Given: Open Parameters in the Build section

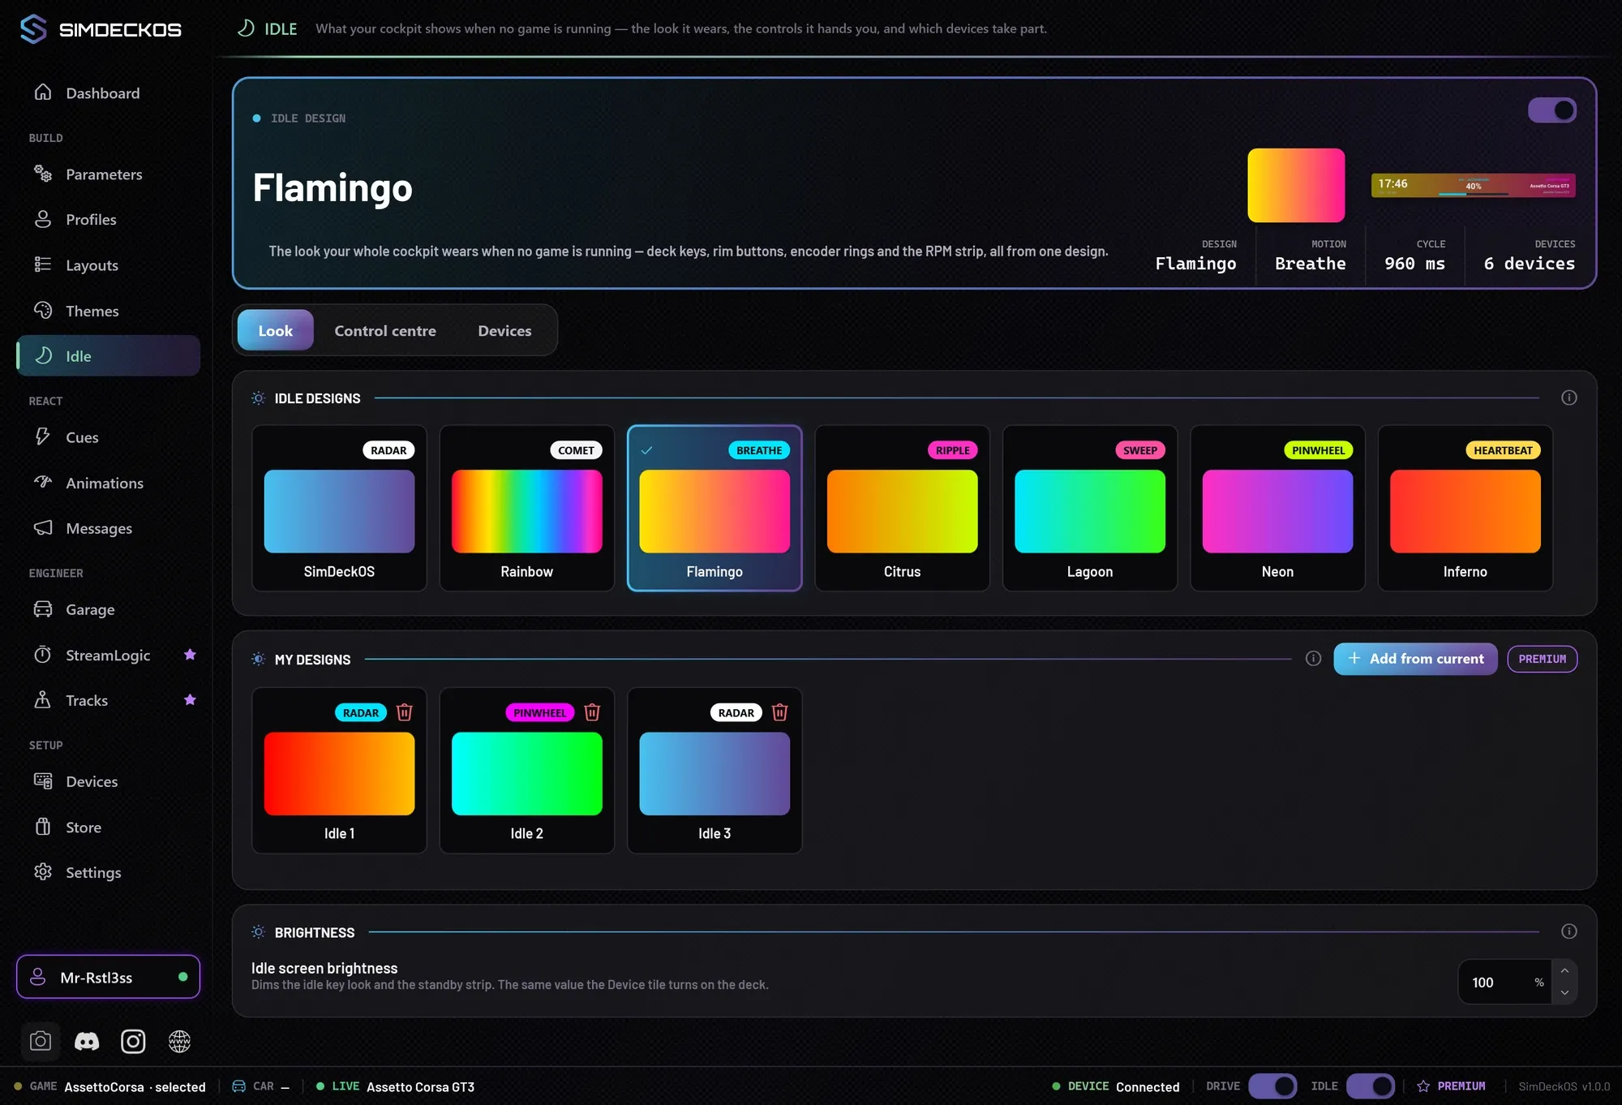Looking at the screenshot, I should coord(108,174).
